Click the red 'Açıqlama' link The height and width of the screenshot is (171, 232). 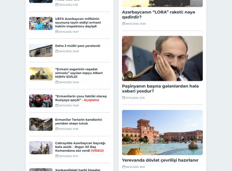91,100
